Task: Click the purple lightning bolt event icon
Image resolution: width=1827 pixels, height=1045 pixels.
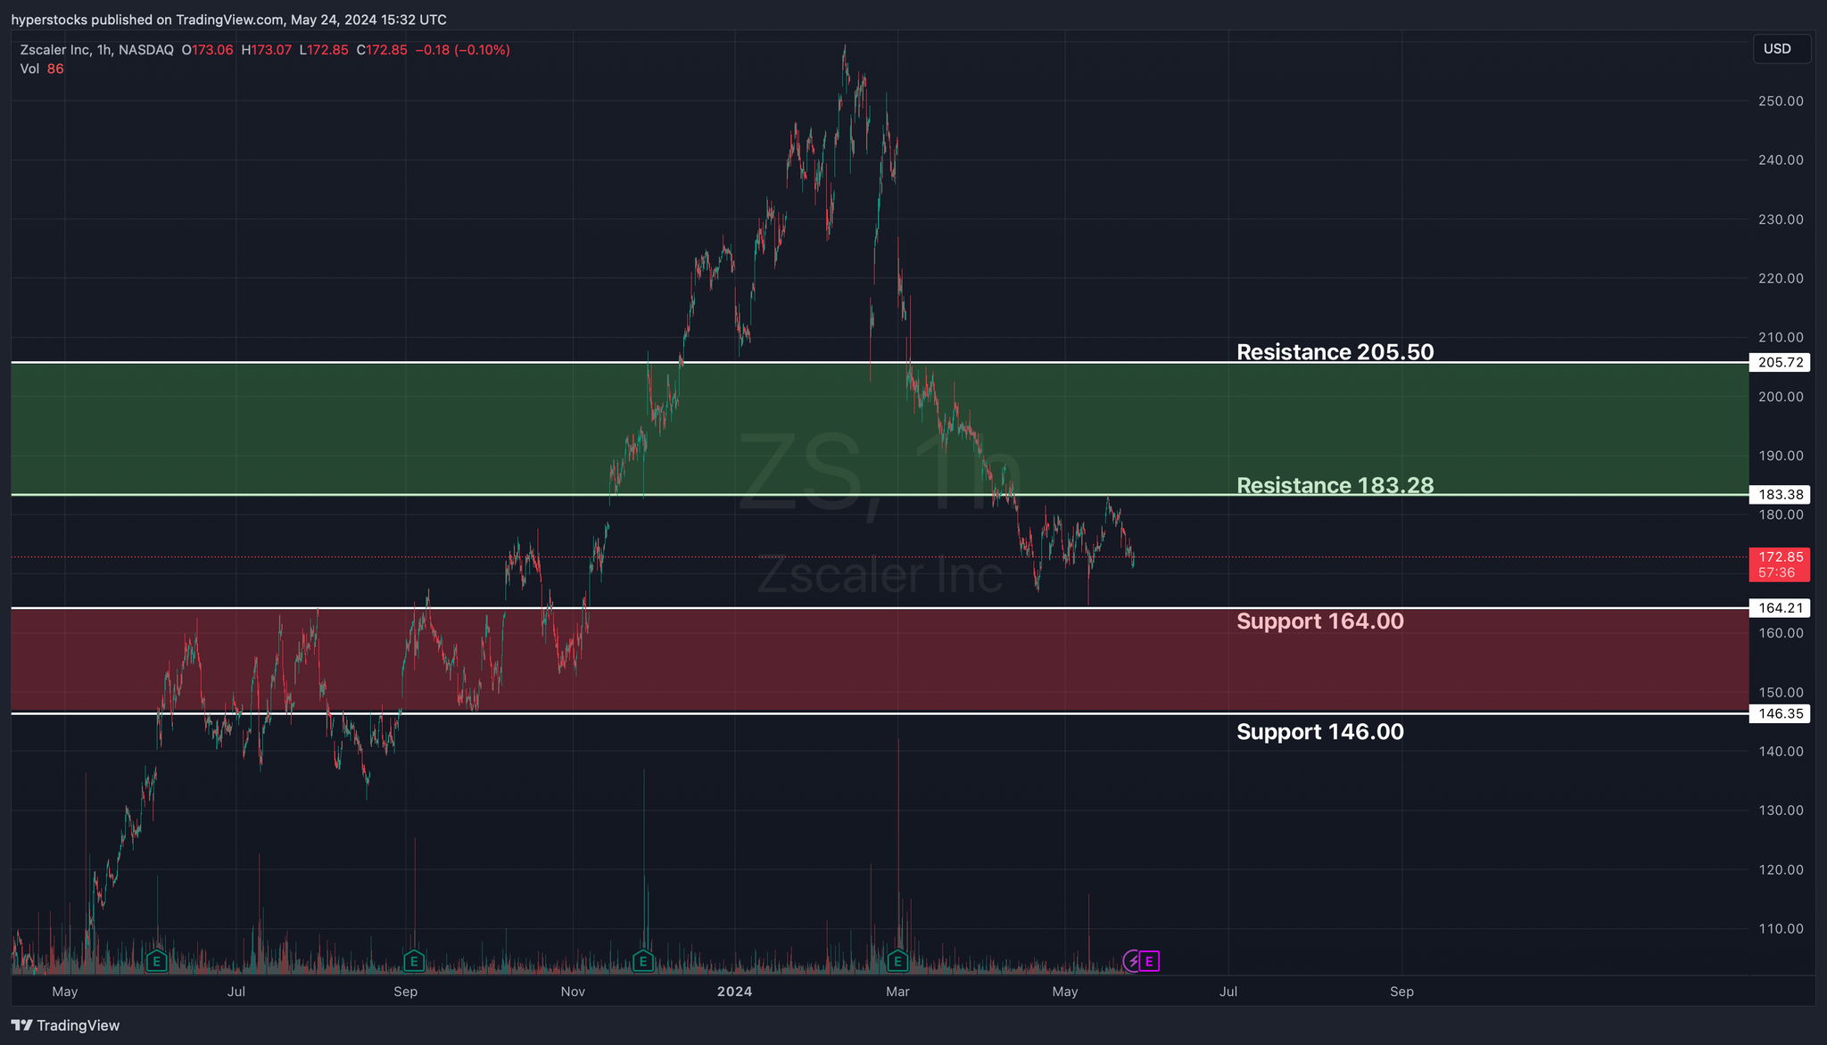Action: (1133, 961)
